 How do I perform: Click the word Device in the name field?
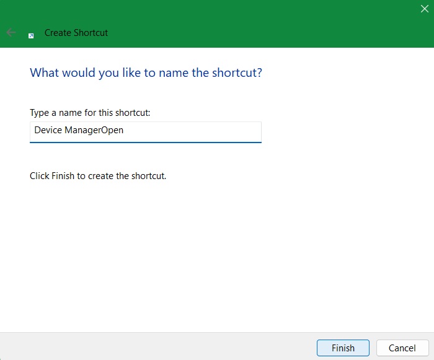point(48,131)
